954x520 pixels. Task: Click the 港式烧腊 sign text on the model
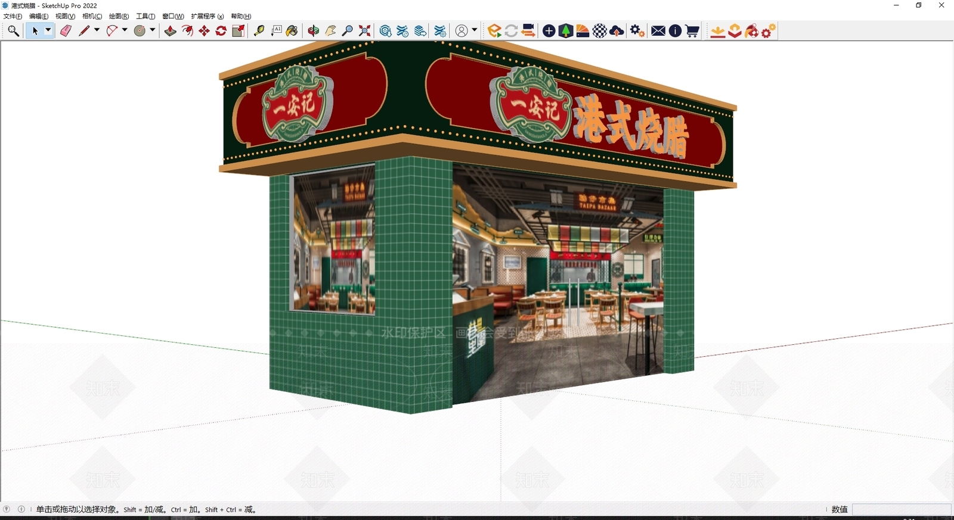tap(631, 127)
